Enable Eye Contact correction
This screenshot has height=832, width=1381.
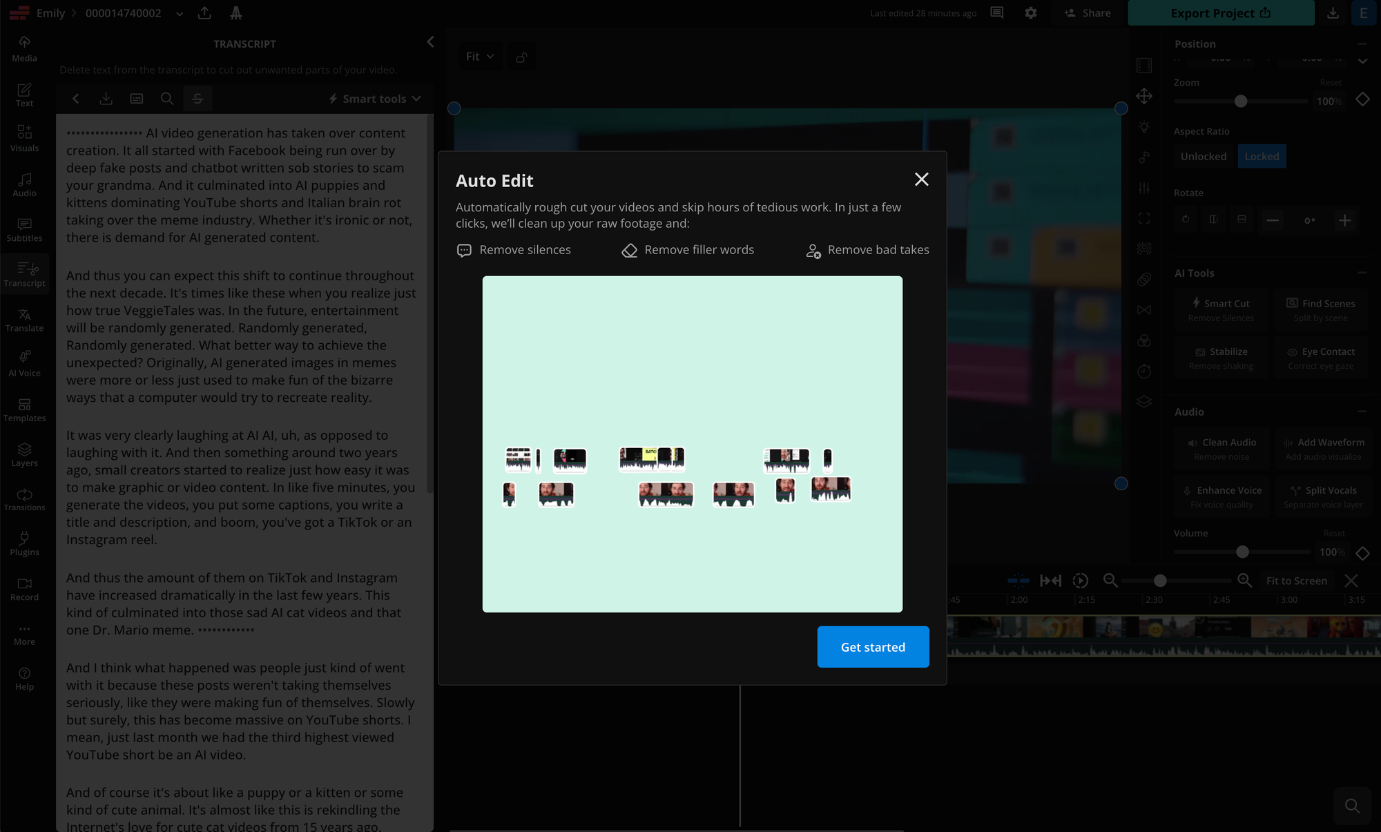click(x=1320, y=358)
